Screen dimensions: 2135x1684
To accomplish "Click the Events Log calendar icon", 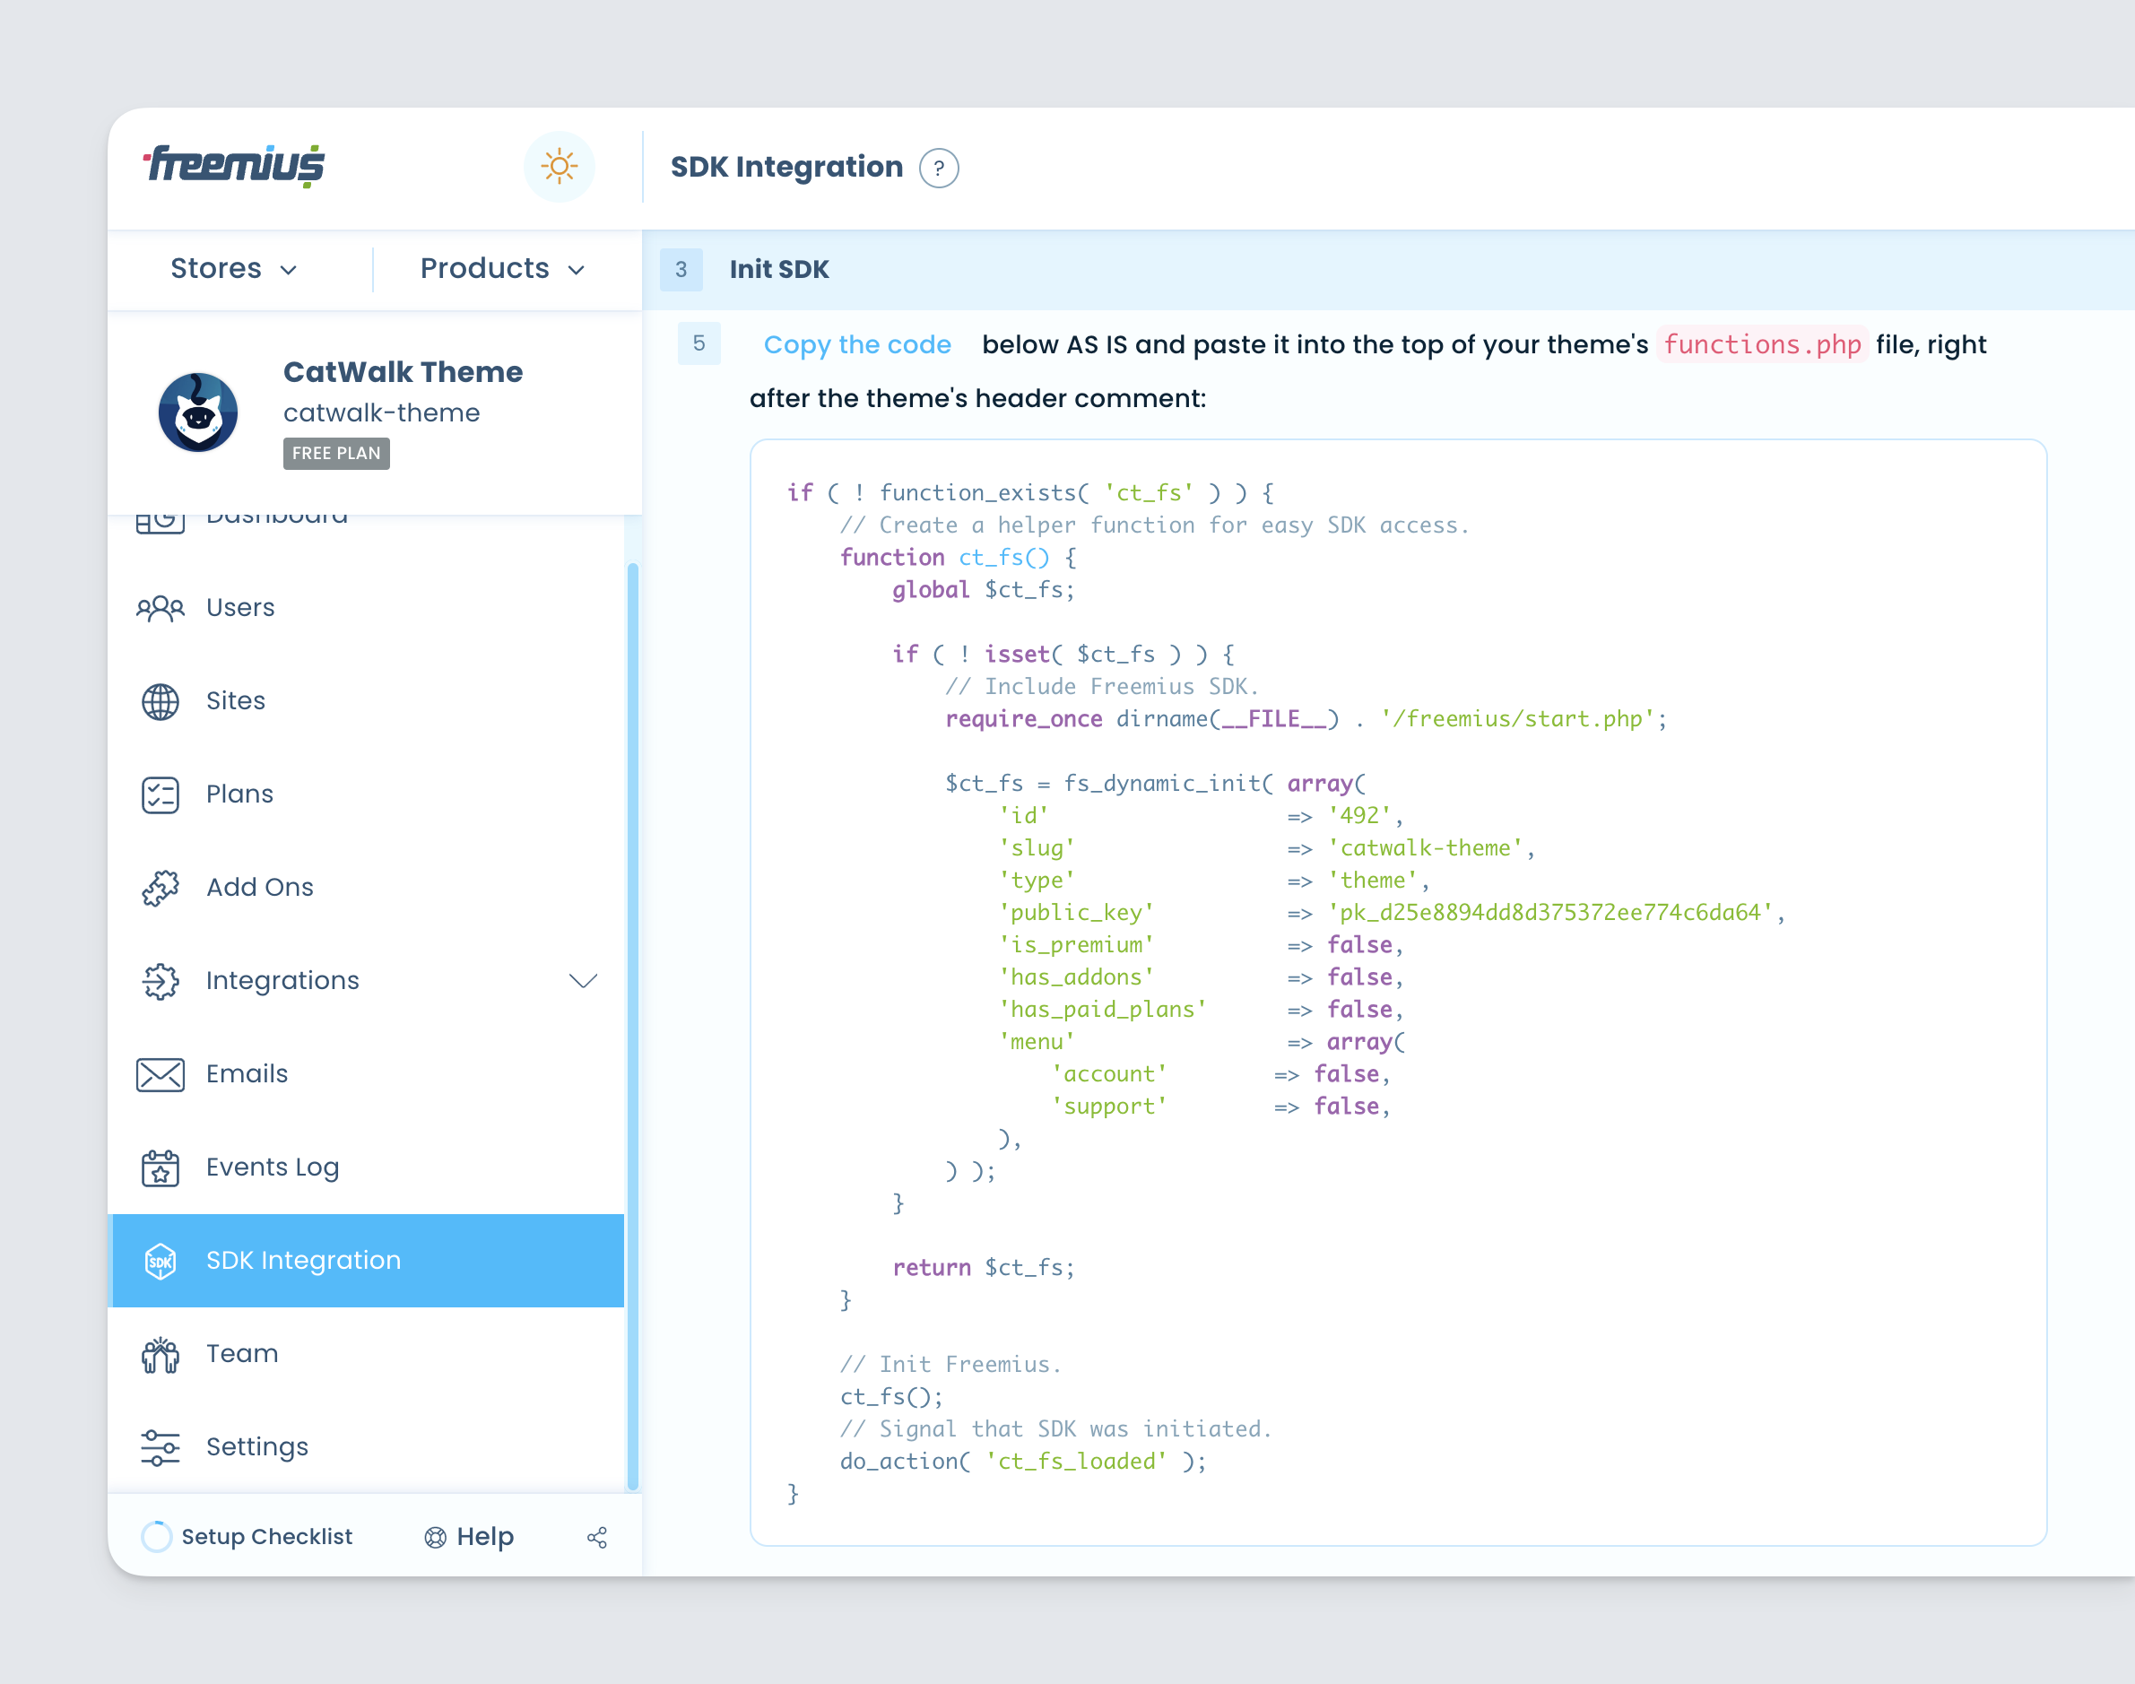I will tap(160, 1168).
